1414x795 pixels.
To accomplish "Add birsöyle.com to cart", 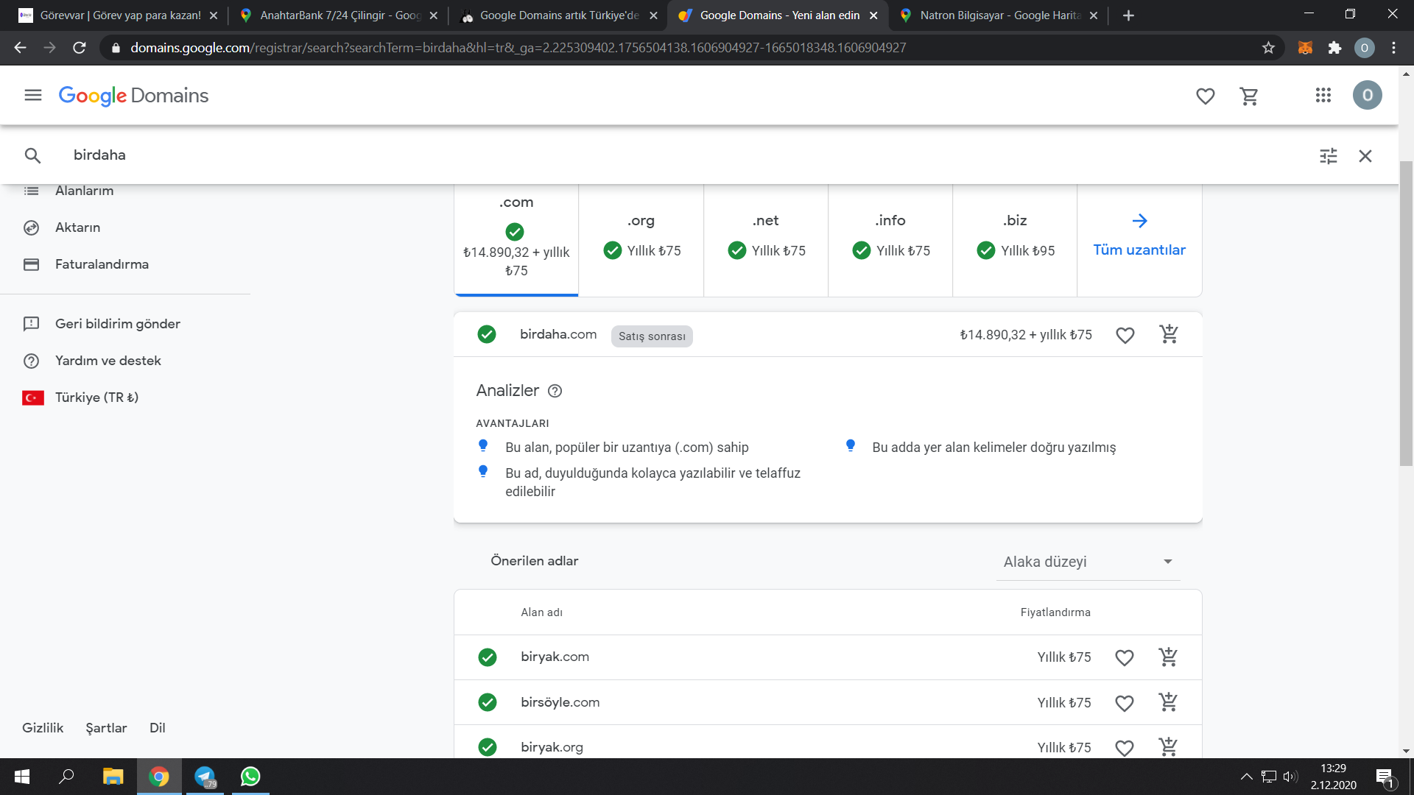I will [1168, 702].
